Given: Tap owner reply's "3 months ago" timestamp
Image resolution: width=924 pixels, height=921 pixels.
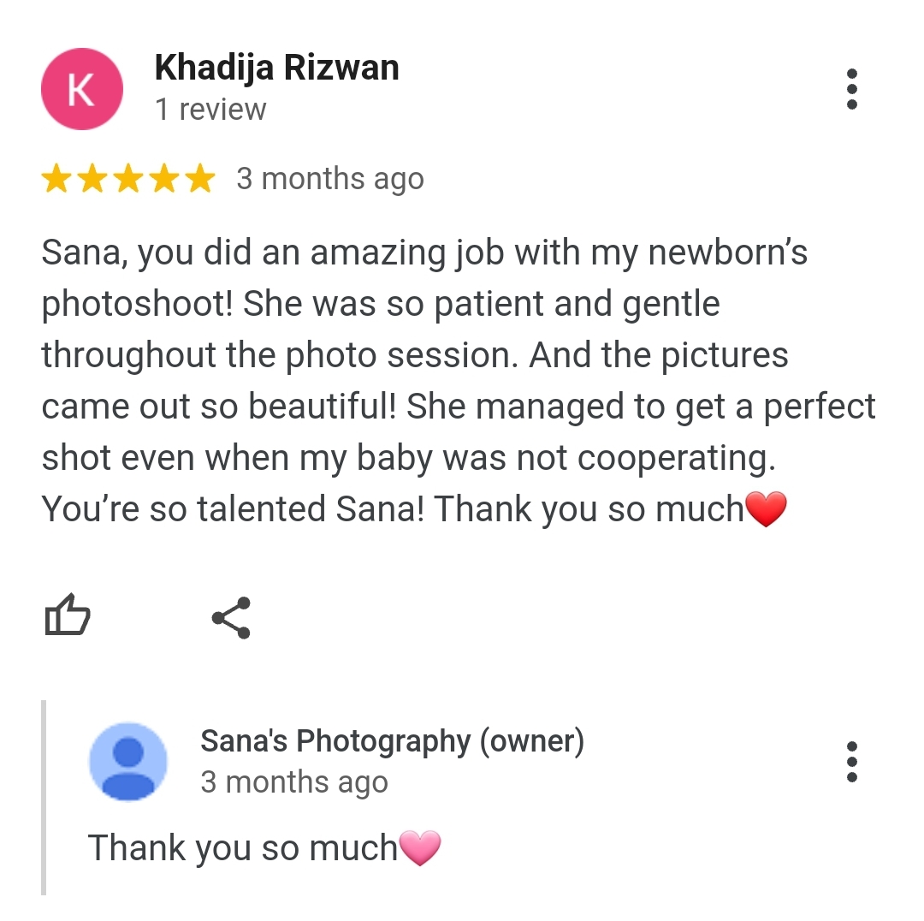Looking at the screenshot, I should click(x=294, y=783).
